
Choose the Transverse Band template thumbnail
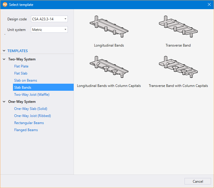tap(178, 27)
